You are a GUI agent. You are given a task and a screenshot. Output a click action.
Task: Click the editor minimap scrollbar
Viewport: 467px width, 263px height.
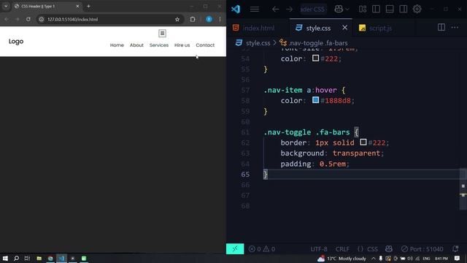point(463,189)
